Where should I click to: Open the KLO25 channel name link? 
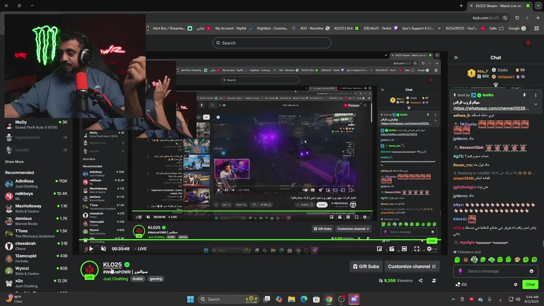(x=112, y=264)
